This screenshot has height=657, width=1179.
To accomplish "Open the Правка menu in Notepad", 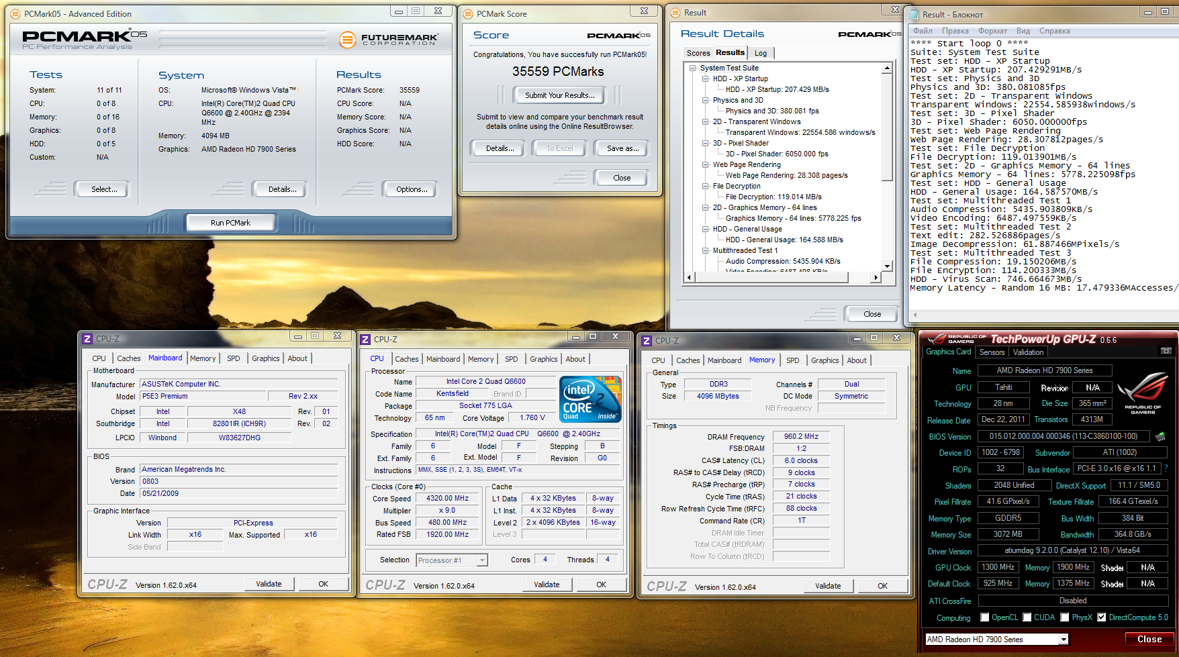I will point(955,31).
